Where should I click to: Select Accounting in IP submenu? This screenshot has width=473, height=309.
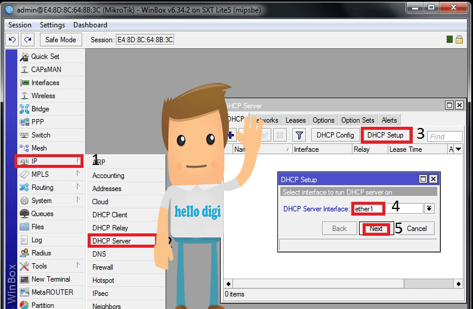[x=126, y=176]
